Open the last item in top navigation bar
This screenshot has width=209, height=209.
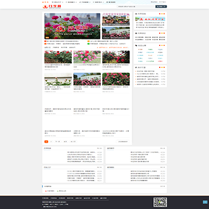tap(111, 2)
